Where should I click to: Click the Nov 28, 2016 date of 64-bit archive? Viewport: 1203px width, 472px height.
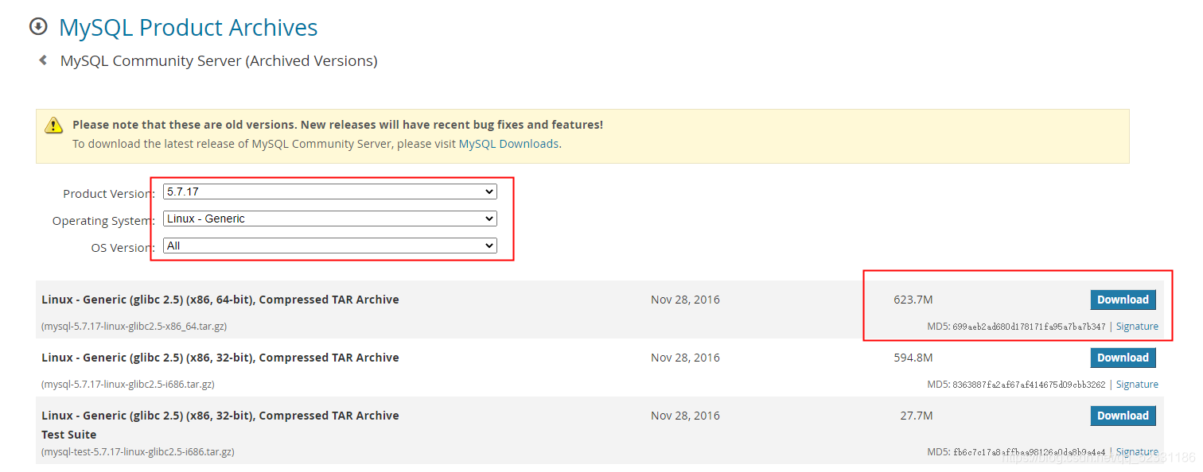[x=685, y=300]
